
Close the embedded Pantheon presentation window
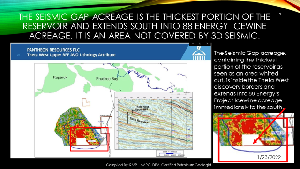click(x=207, y=44)
